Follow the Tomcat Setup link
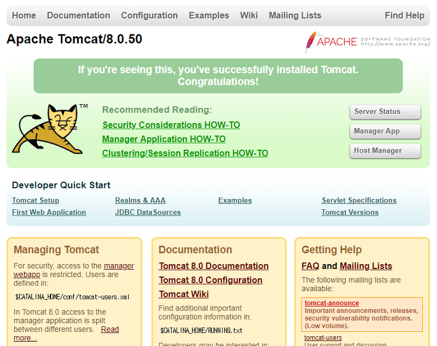Viewport: 437px width, 346px height. coord(36,201)
